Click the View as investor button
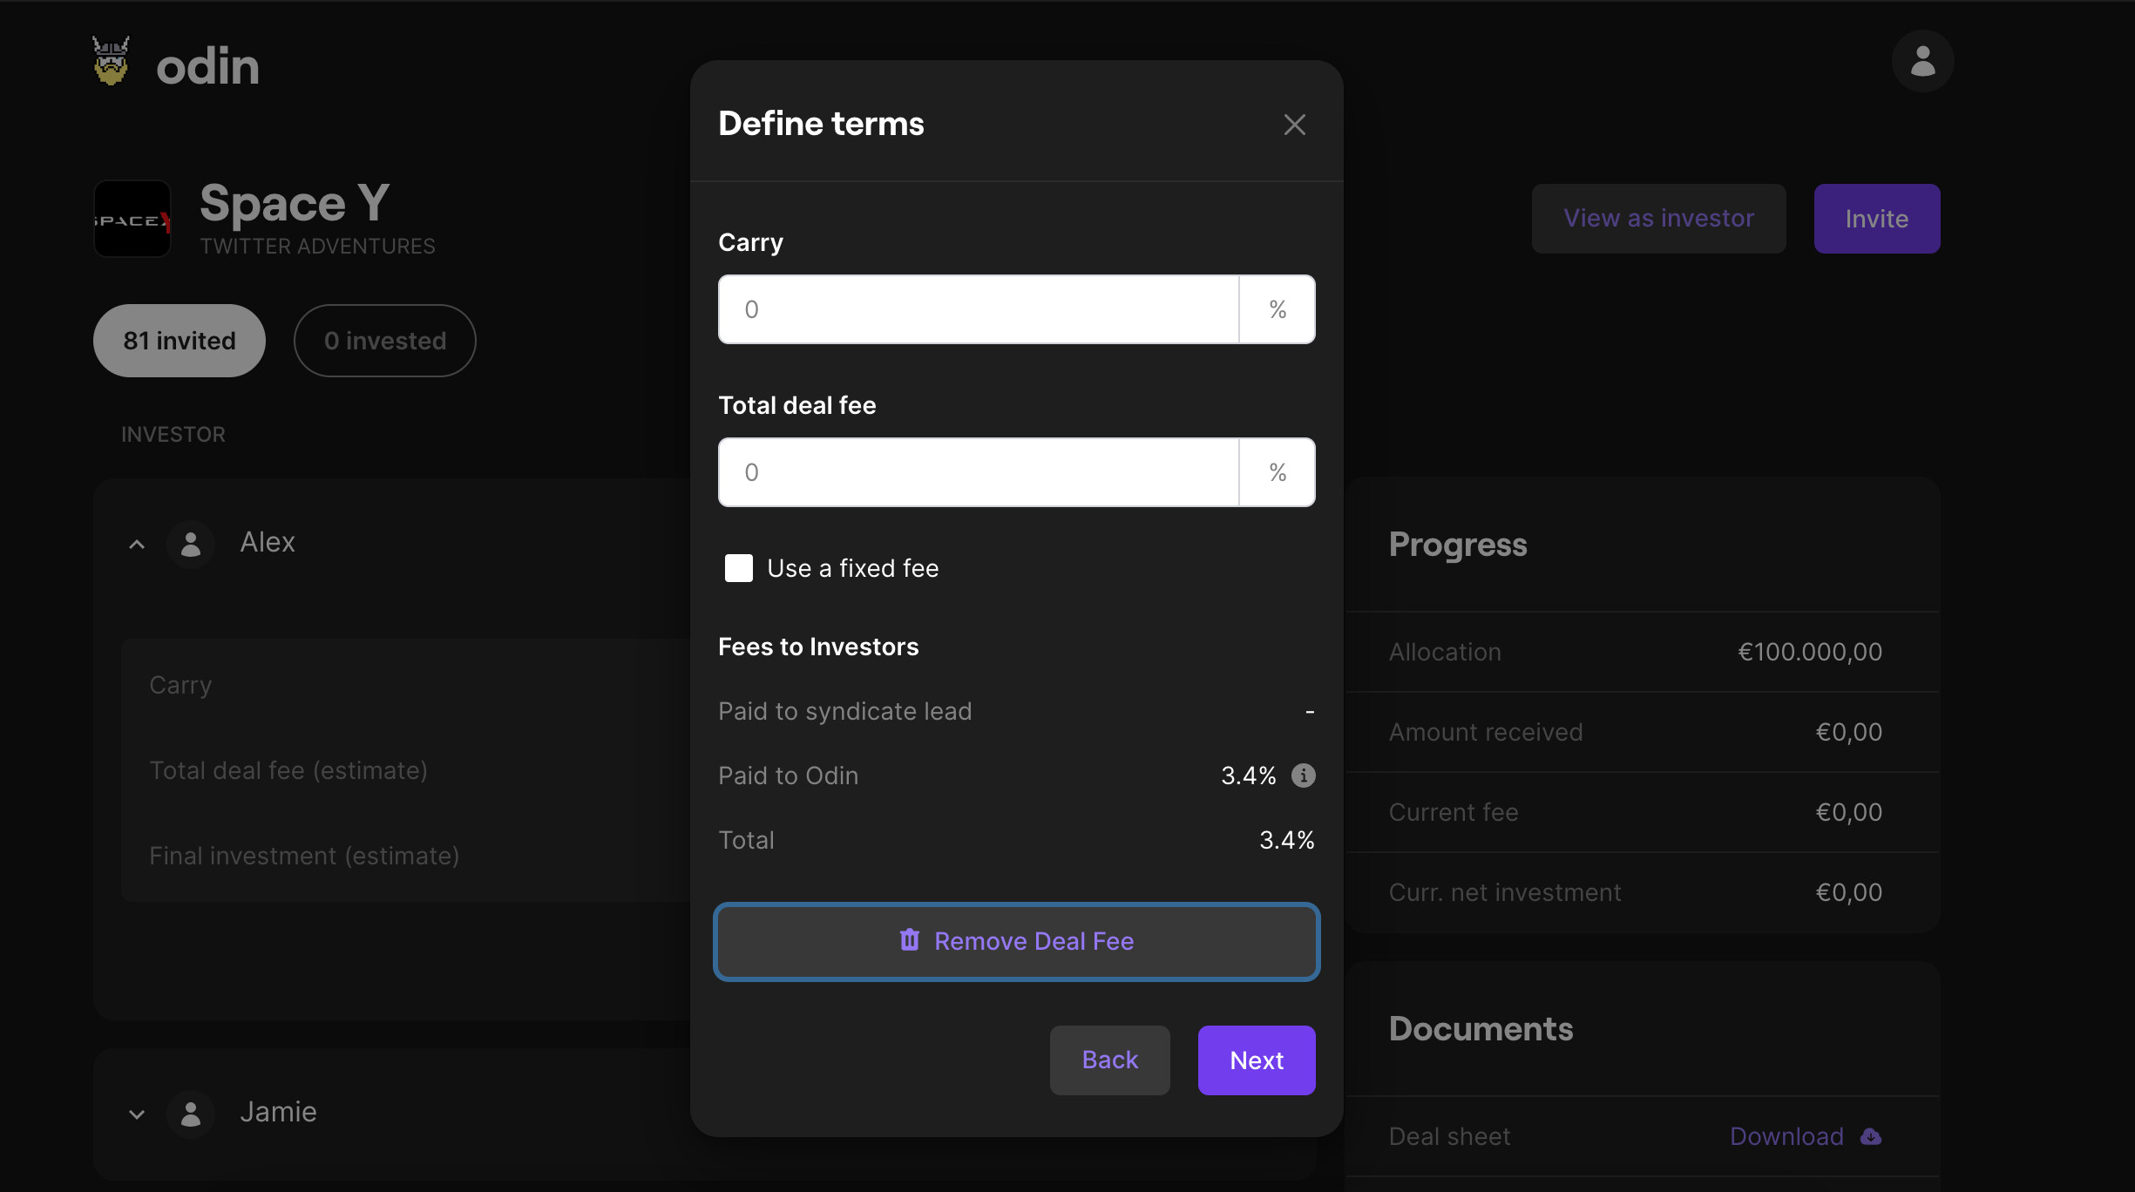This screenshot has width=2135, height=1192. [1658, 218]
